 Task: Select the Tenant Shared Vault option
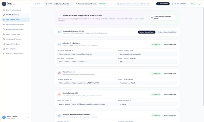147,32
